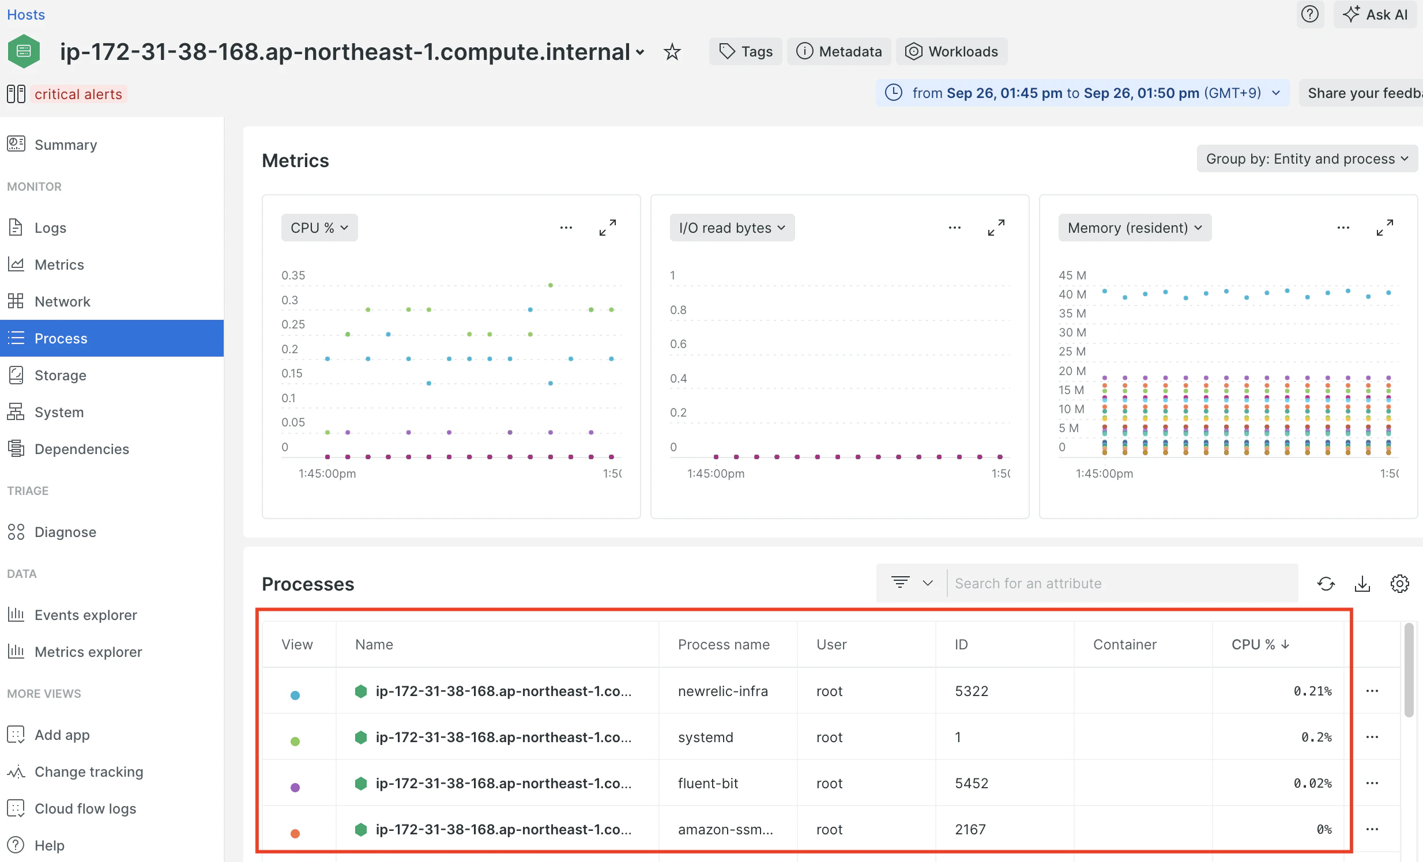This screenshot has width=1423, height=862.
Task: Open Group by: Entity and process dropdown
Action: pyautogui.click(x=1307, y=158)
